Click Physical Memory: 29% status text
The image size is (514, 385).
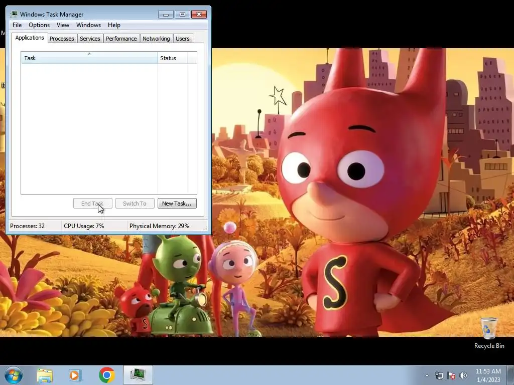[159, 226]
